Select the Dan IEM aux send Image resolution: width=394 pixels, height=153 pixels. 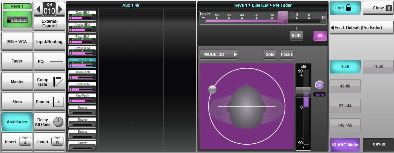pos(82,15)
